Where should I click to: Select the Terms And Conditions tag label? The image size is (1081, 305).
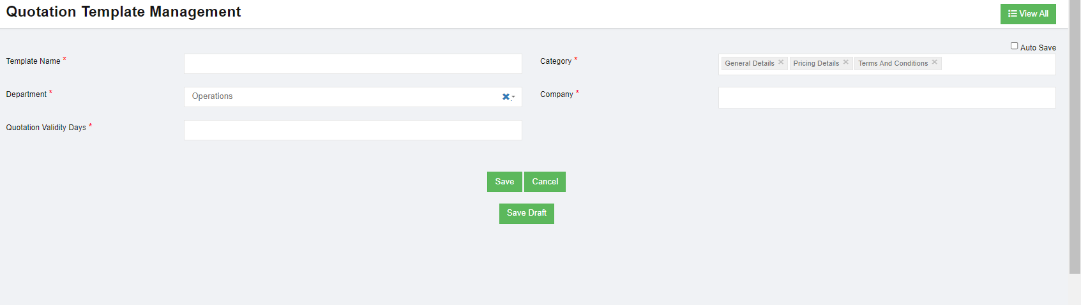(x=893, y=64)
